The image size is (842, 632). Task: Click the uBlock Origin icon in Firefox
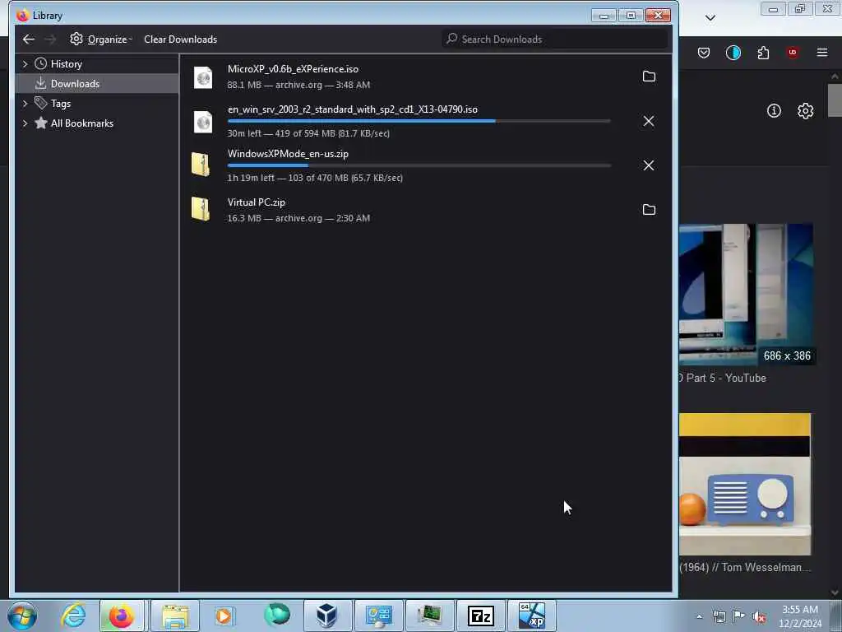tap(793, 53)
